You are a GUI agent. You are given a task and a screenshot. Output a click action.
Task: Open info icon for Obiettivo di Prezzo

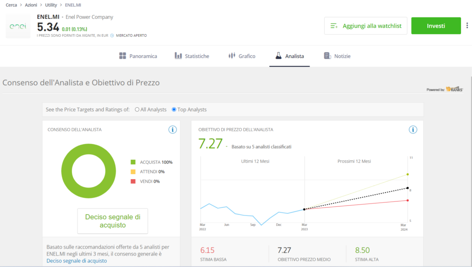pyautogui.click(x=413, y=130)
